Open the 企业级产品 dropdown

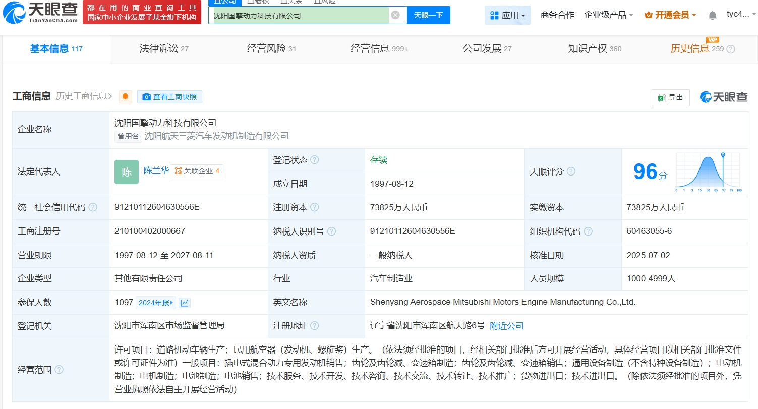point(608,15)
